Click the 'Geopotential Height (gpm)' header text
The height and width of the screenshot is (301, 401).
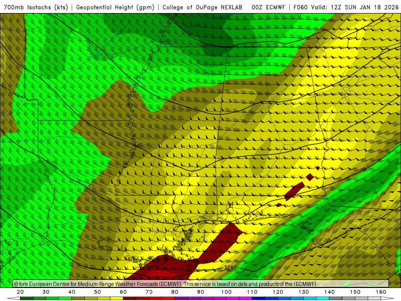(115, 7)
